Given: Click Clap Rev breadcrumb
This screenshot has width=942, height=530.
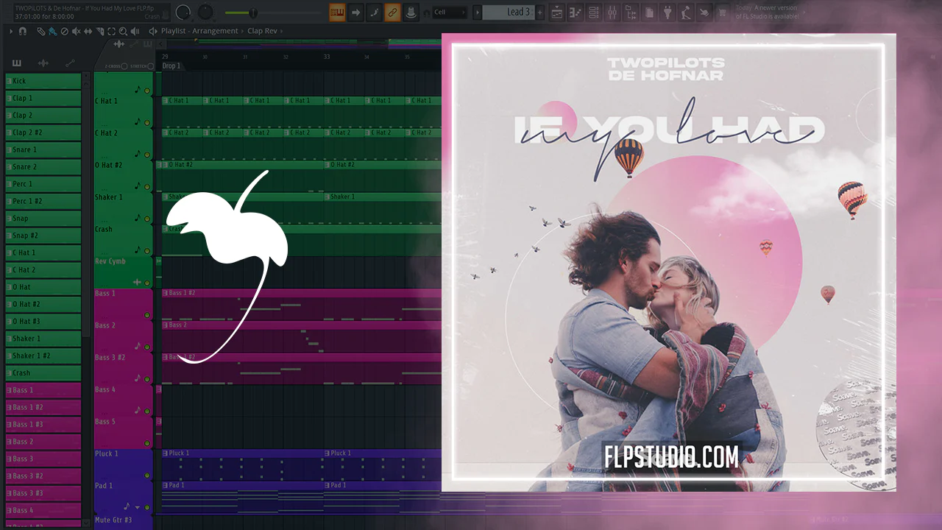Looking at the screenshot, I should coord(262,32).
